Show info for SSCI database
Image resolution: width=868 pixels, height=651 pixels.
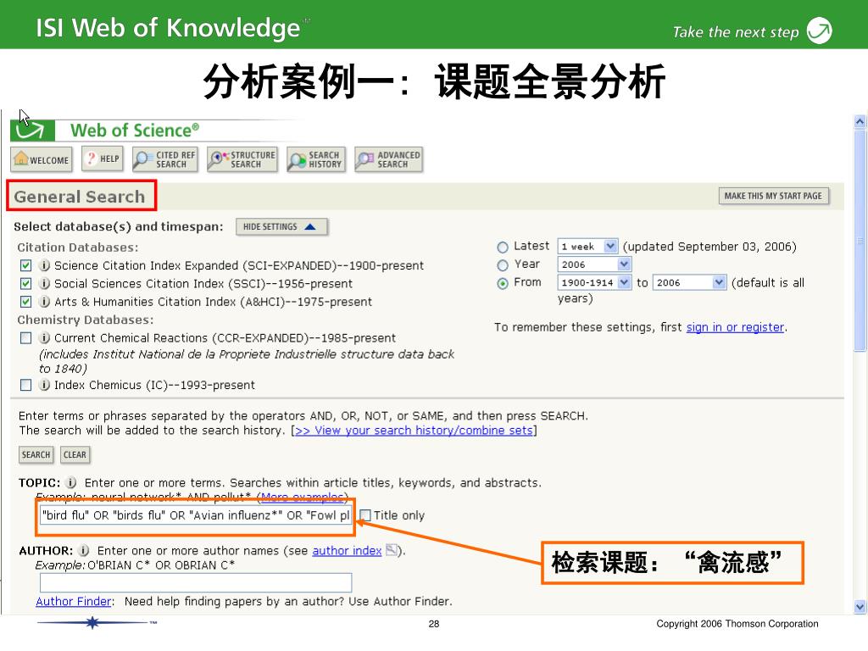44,284
